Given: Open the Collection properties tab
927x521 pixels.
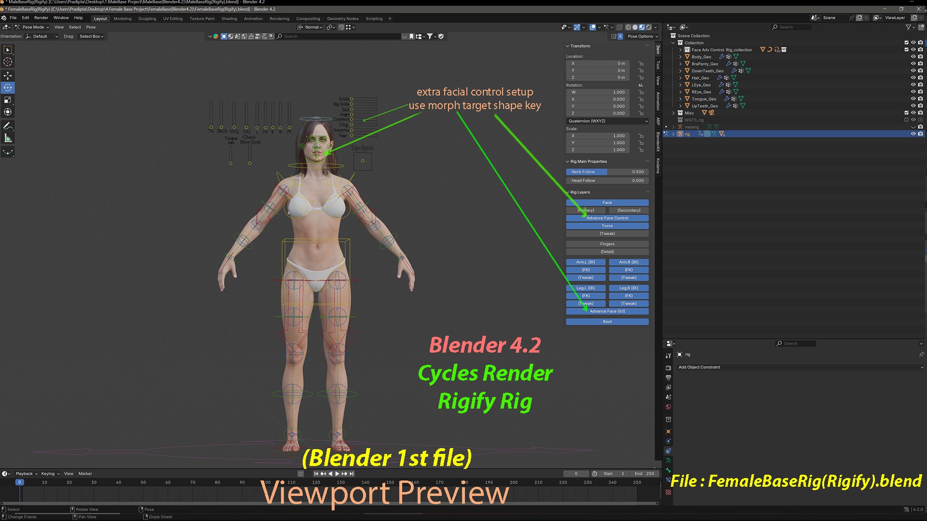Looking at the screenshot, I should tap(668, 419).
